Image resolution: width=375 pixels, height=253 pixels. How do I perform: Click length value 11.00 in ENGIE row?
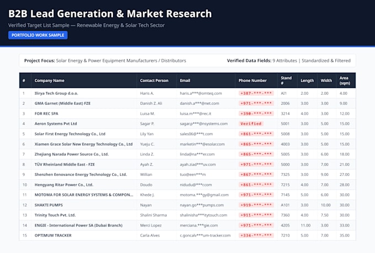tap(306, 225)
